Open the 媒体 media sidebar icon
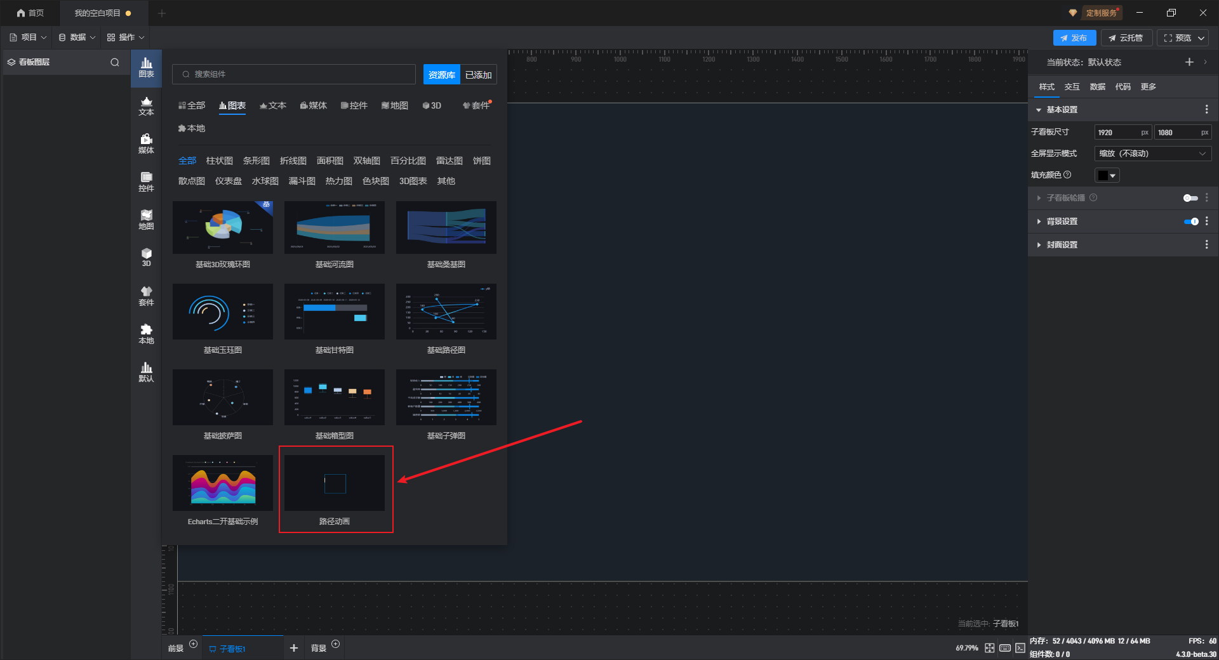 point(146,143)
